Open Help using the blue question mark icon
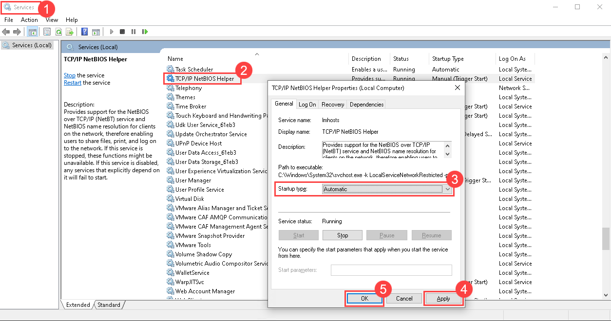The height and width of the screenshot is (321, 611). click(x=84, y=32)
